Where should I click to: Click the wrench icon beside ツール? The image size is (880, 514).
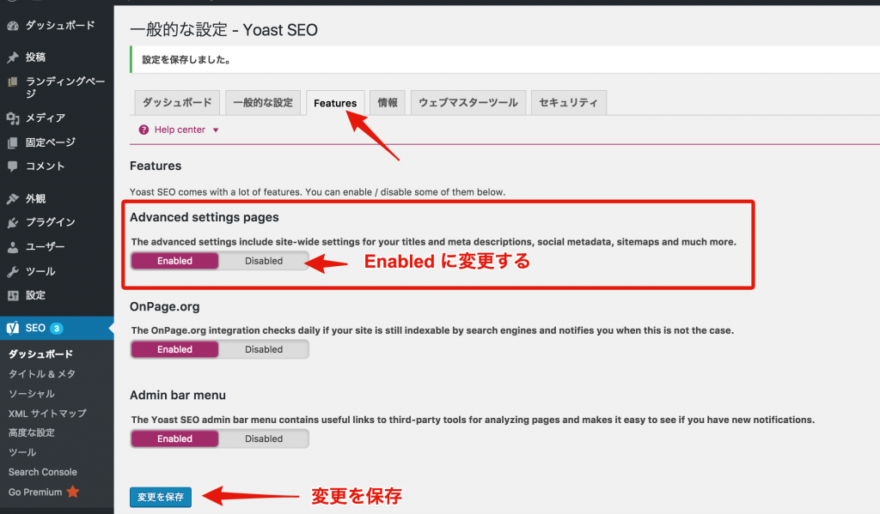pos(12,272)
